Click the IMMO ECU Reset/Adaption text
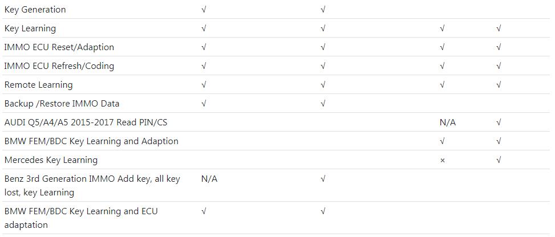This screenshot has width=555, height=237. coord(59,47)
